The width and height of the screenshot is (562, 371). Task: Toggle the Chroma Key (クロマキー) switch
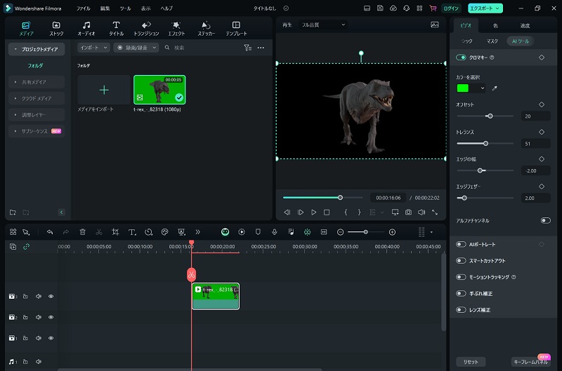click(x=462, y=58)
